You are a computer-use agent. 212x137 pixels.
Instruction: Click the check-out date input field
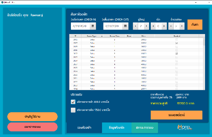113,26
